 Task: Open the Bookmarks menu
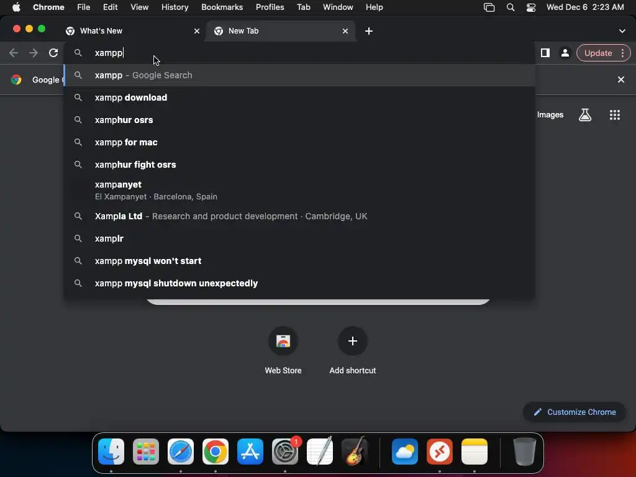coord(222,7)
